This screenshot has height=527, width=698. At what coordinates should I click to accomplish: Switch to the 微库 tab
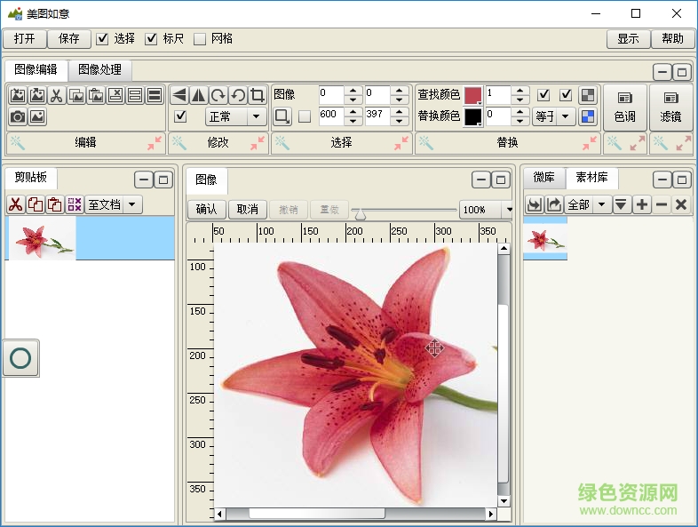pyautogui.click(x=543, y=178)
